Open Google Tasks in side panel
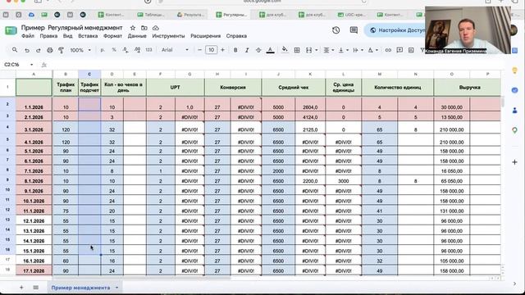Viewport: 525px width, 295px height. (x=514, y=90)
